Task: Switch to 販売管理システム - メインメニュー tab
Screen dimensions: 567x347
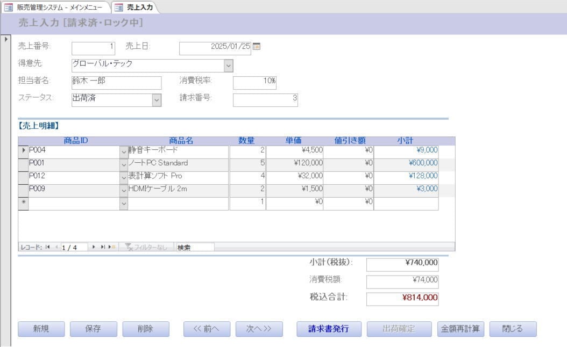Action: click(x=56, y=7)
